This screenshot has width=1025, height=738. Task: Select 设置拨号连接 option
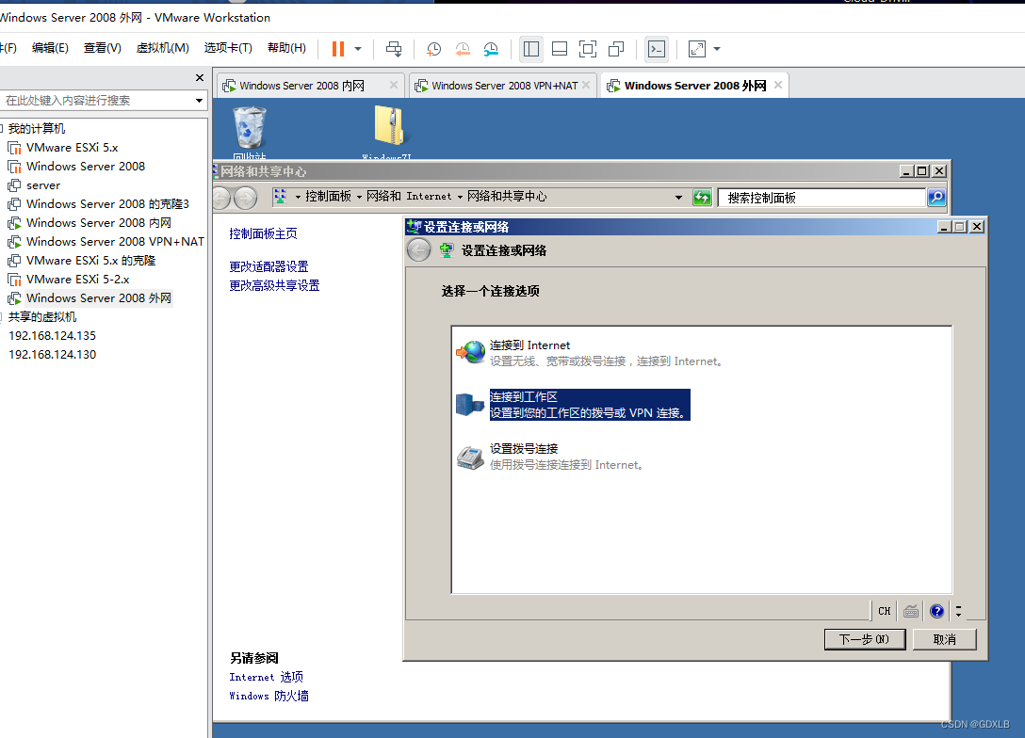(550, 457)
